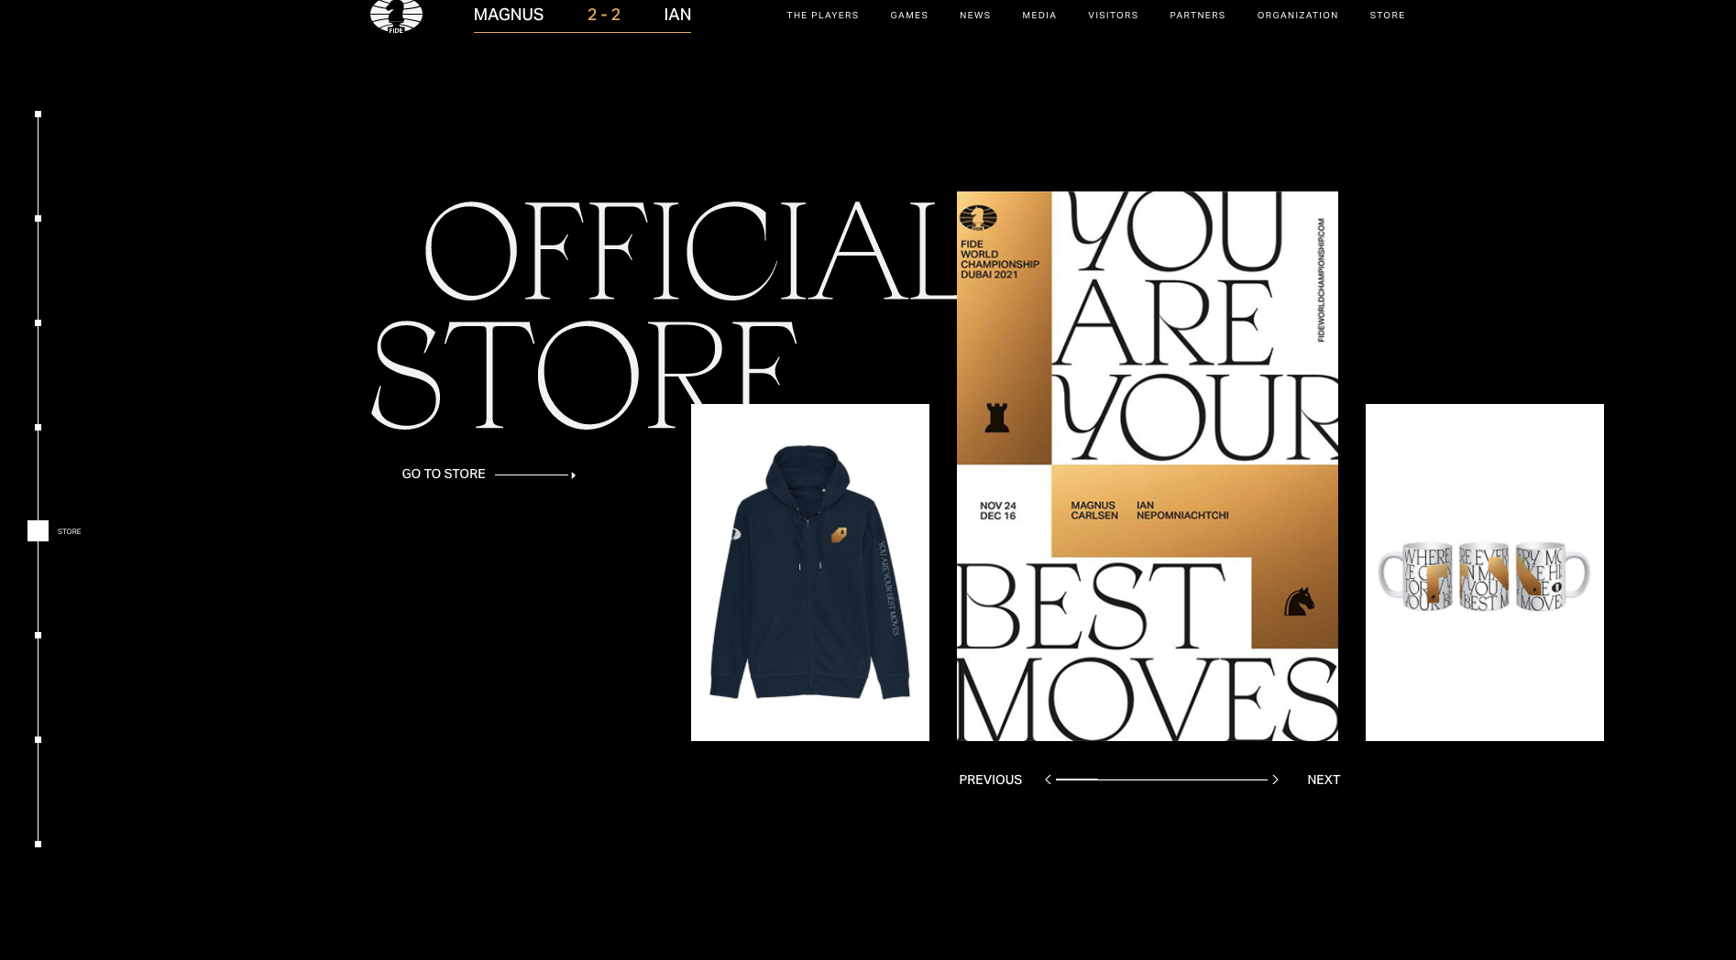This screenshot has height=960, width=1736.
Task: Select the active Store square marker in sidebar
Action: pyautogui.click(x=38, y=531)
